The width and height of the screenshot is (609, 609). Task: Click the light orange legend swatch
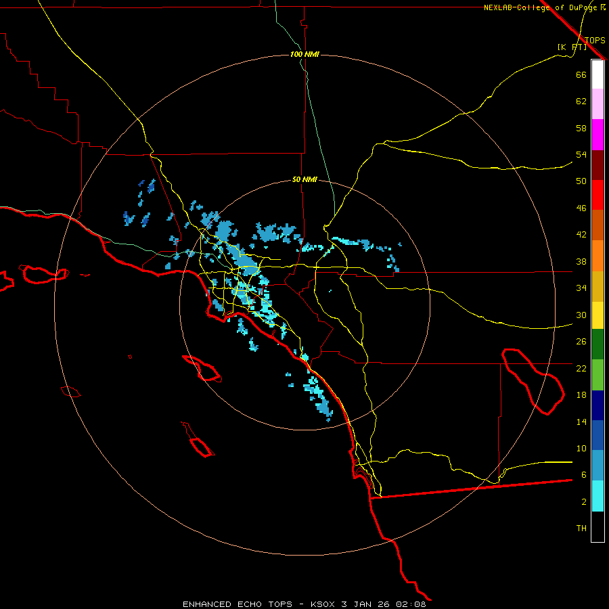tap(597, 256)
